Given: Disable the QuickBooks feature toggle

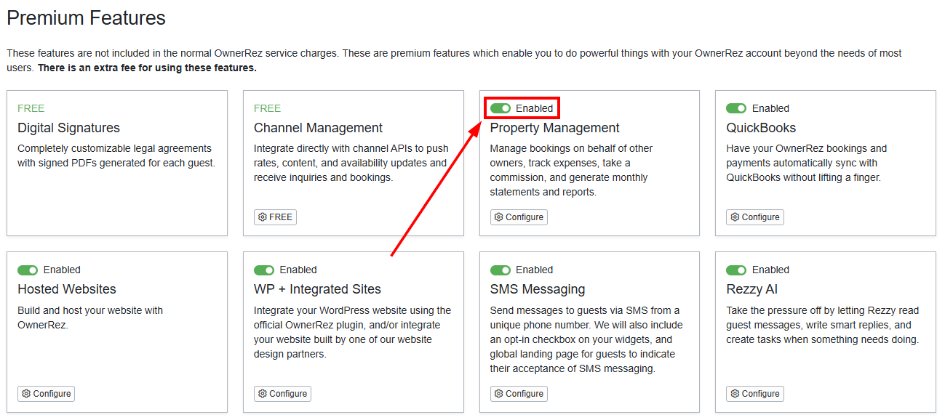Looking at the screenshot, I should [736, 108].
